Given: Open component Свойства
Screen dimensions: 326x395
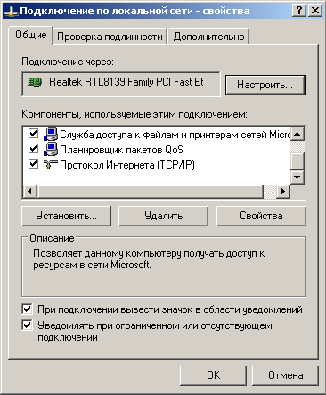Looking at the screenshot, I should click(261, 216).
